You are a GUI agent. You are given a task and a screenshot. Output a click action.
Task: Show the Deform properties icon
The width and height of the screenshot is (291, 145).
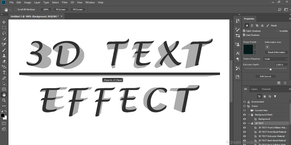[x=252, y=26]
